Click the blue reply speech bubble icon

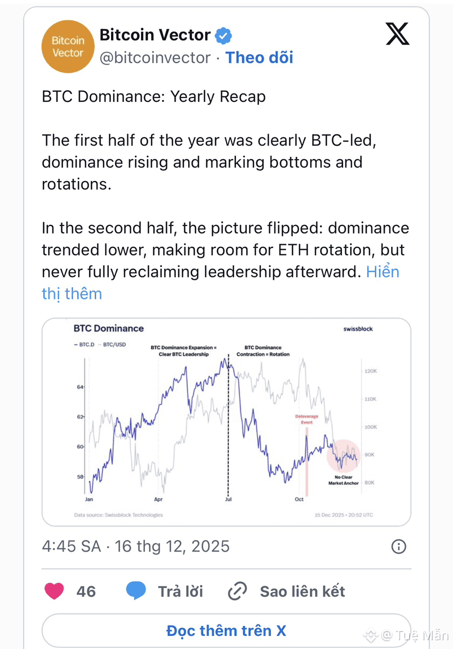coord(136,591)
